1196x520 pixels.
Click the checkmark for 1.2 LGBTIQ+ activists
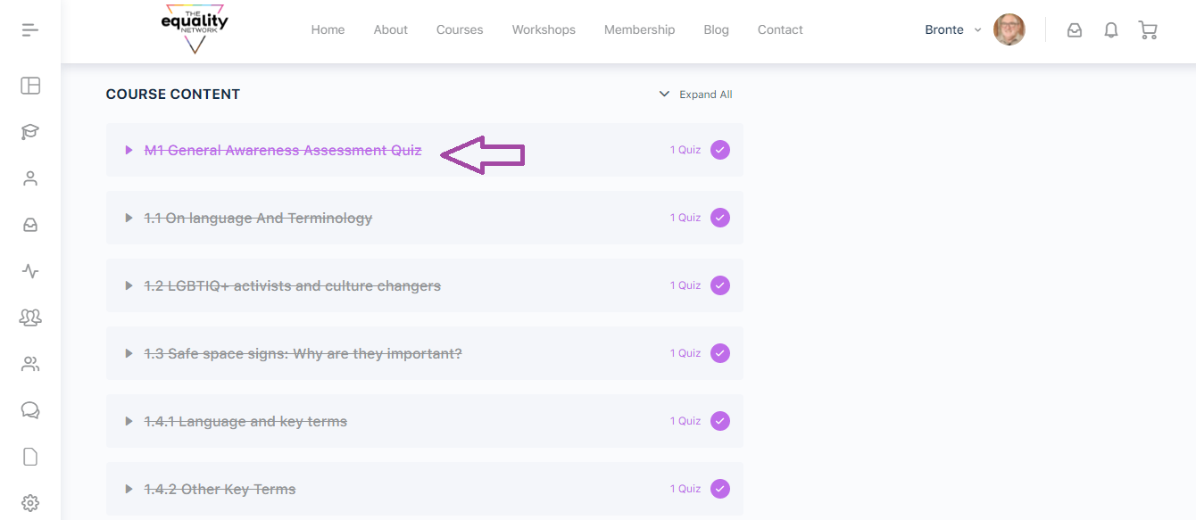tap(720, 285)
